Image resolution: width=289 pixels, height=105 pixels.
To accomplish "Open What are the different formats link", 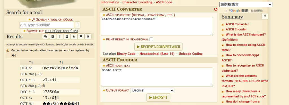I will coord(245,81).
